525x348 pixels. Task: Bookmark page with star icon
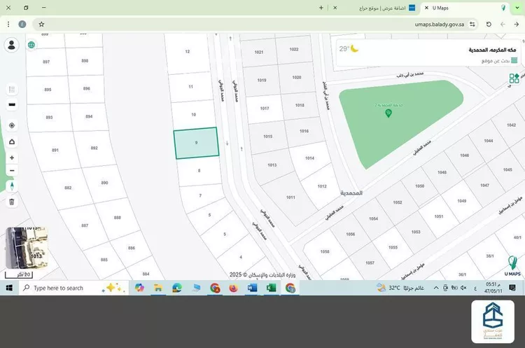coord(41,24)
